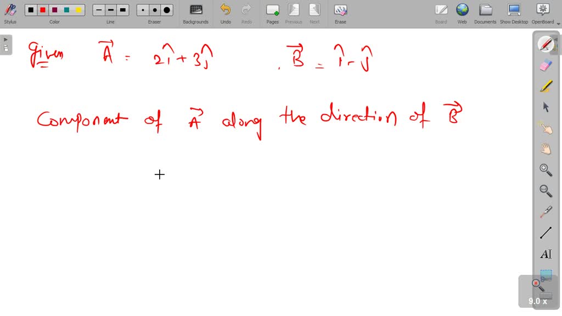
Task: Activate the hand panning tool
Action: click(546, 148)
